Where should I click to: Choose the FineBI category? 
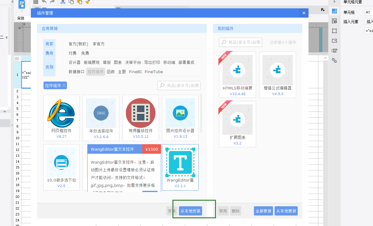[x=135, y=72]
